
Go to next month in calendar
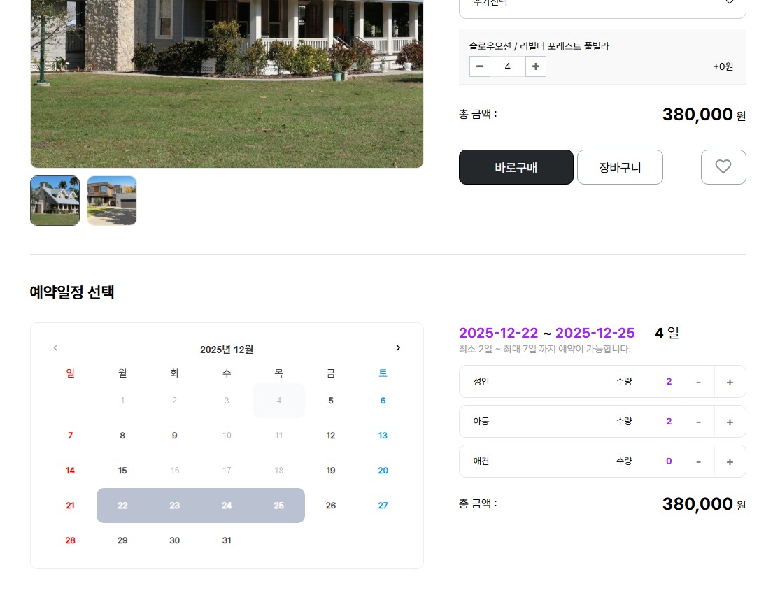398,347
